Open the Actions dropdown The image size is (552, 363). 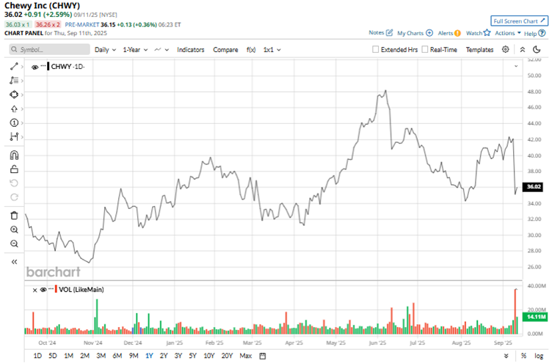pyautogui.click(x=508, y=33)
